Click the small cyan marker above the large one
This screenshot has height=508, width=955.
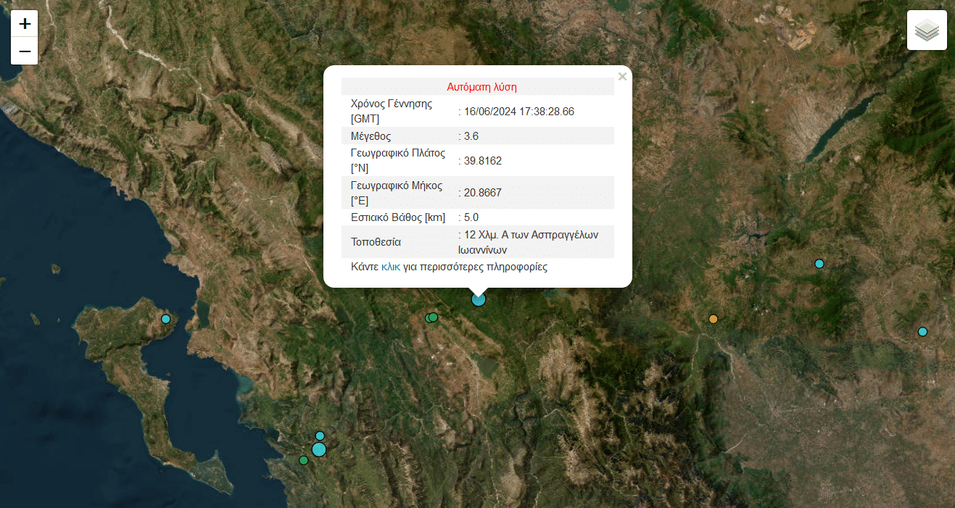click(x=320, y=436)
